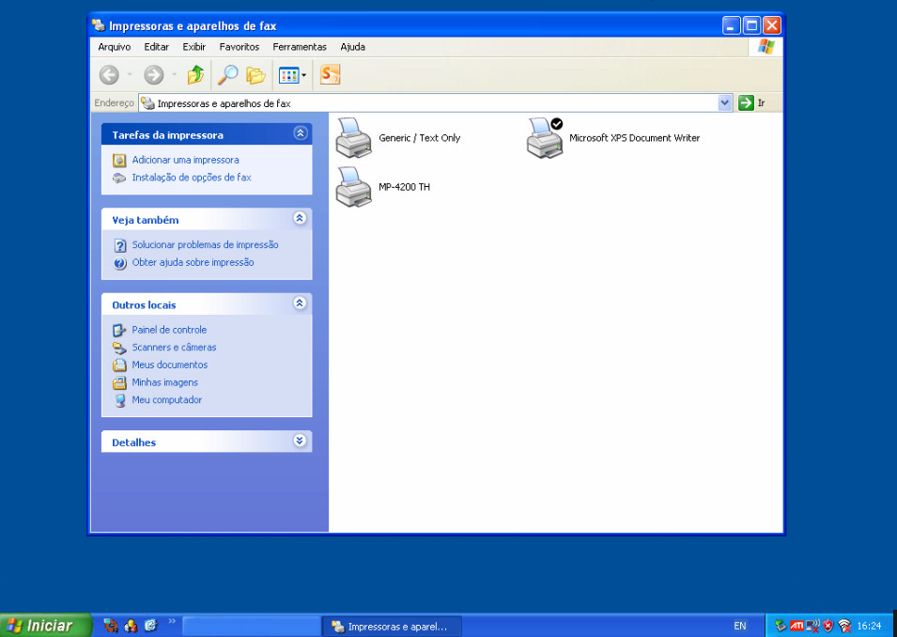Open the address bar dropdown arrow
Viewport: 897px width, 637px height.
click(x=724, y=103)
